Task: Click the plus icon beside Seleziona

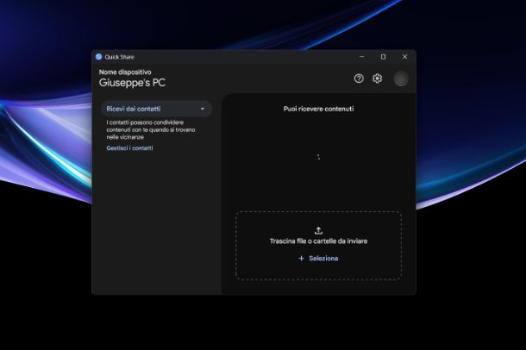Action: point(301,258)
